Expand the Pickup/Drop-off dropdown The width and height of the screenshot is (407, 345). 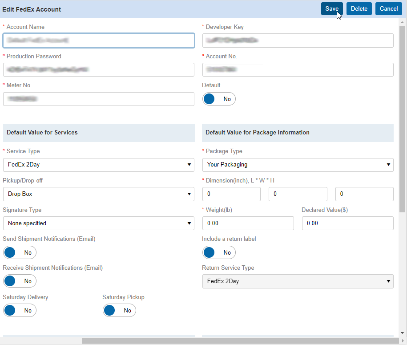click(98, 194)
